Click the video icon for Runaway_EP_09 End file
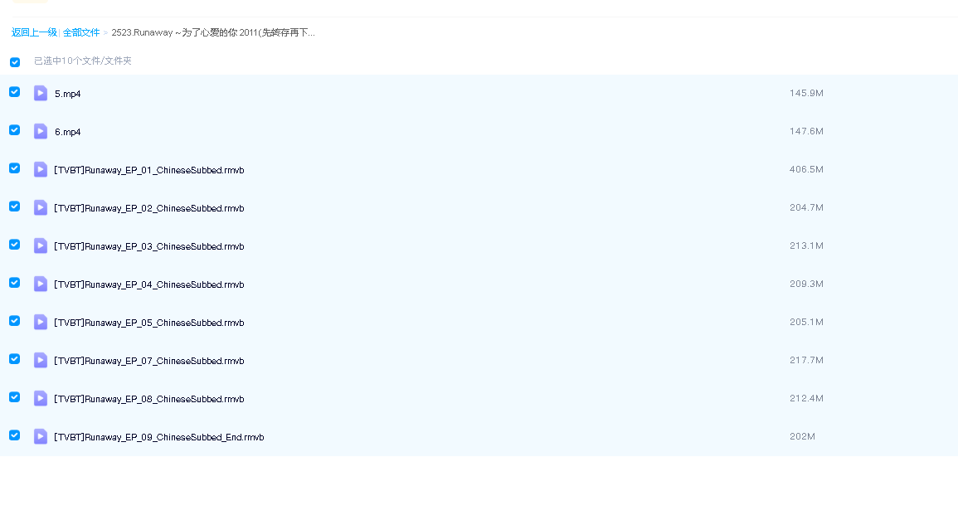 coord(41,436)
